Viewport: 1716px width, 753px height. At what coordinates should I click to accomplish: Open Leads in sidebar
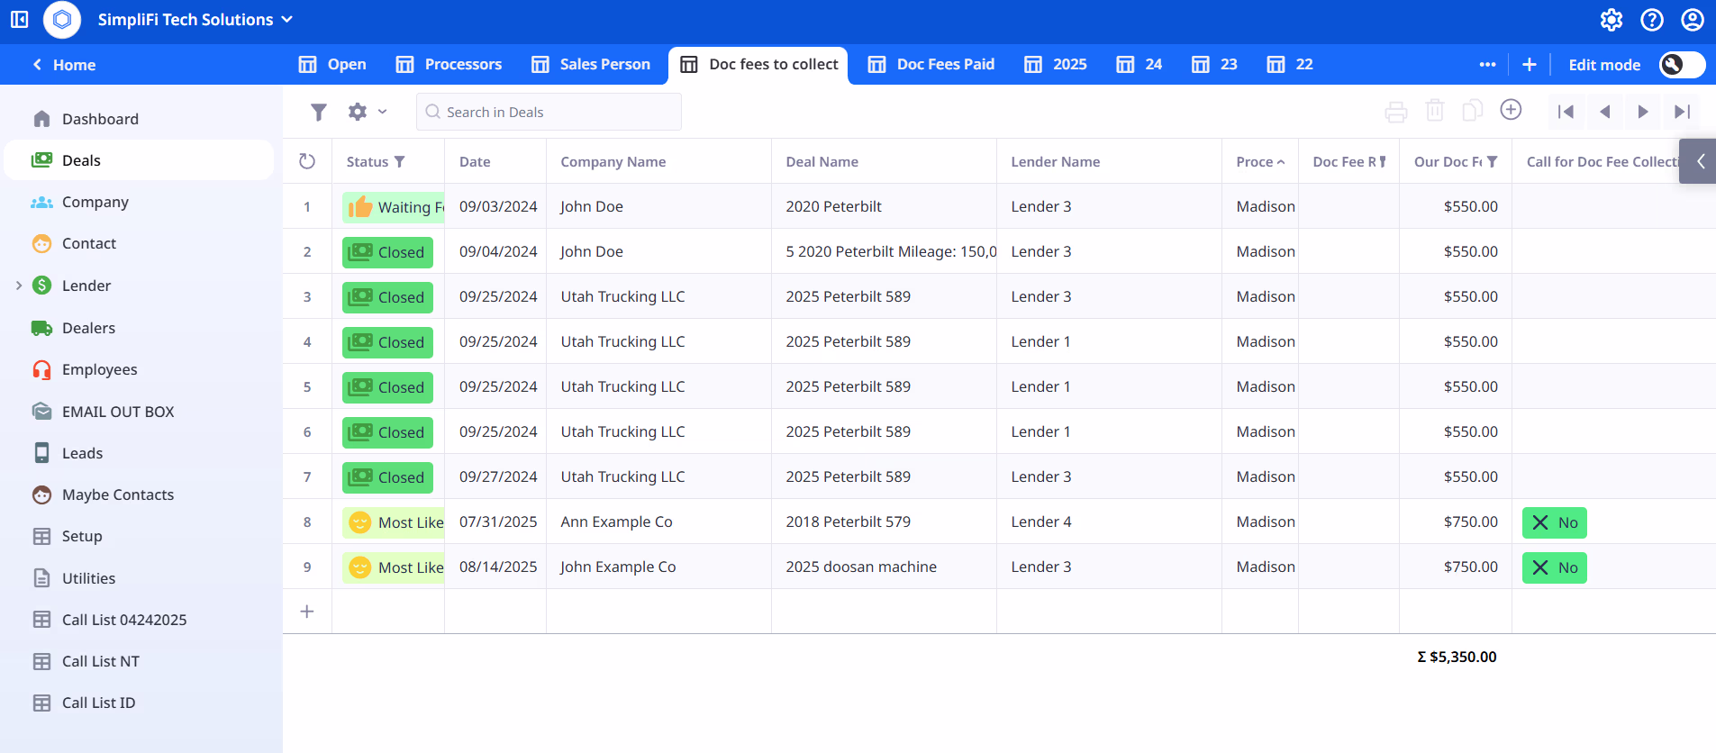tap(139, 453)
